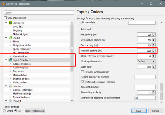Click the Playlist category icon
Image resolution: width=165 pixels, height=115 pixels.
(10, 101)
